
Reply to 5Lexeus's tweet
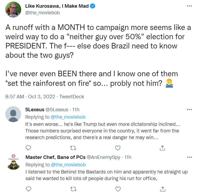pyautogui.click(x=29, y=148)
